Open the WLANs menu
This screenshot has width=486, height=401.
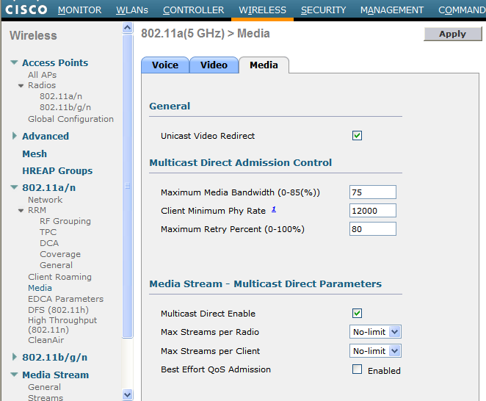131,10
